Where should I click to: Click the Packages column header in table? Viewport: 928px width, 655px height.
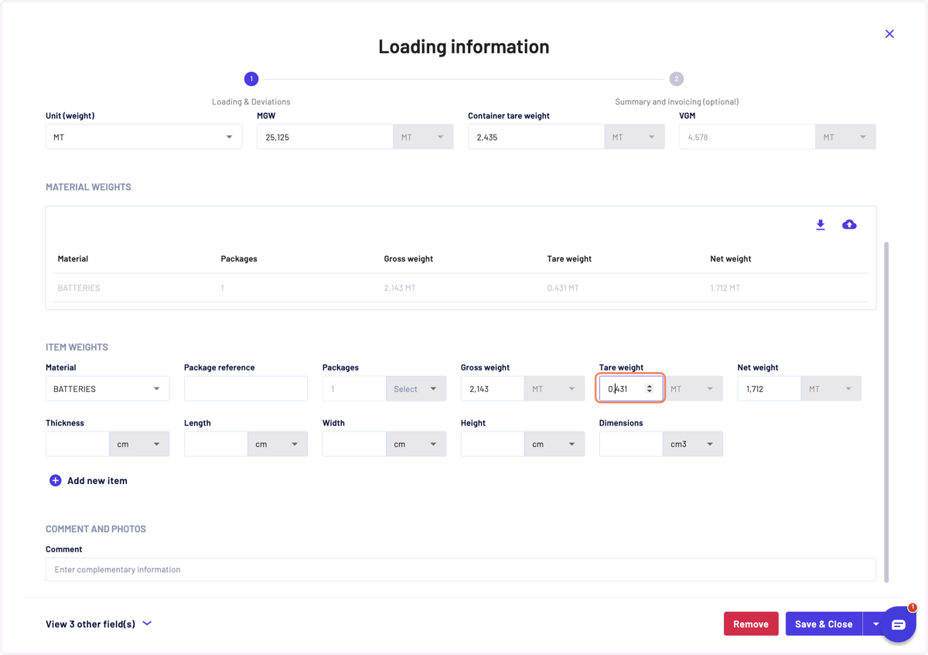point(239,259)
